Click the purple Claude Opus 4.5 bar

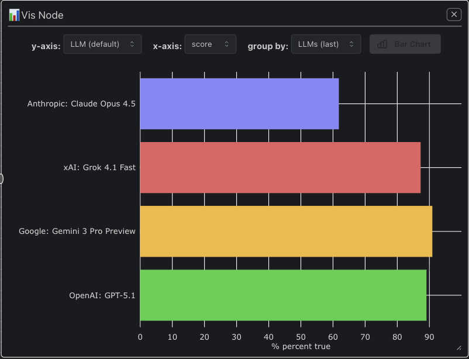pyautogui.click(x=239, y=104)
